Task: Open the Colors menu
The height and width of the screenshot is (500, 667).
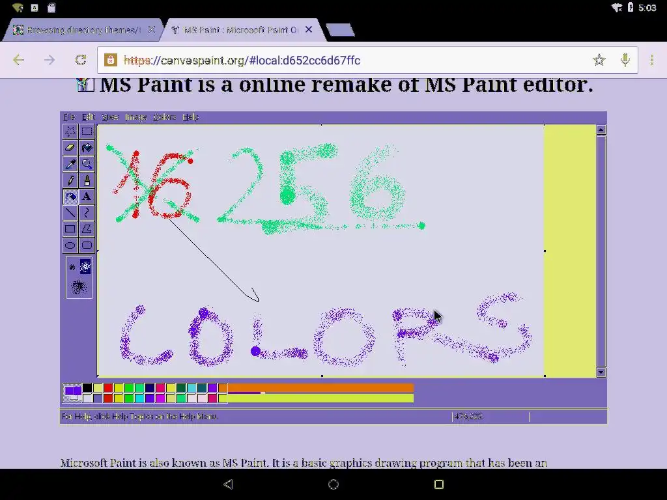Action: (x=164, y=117)
